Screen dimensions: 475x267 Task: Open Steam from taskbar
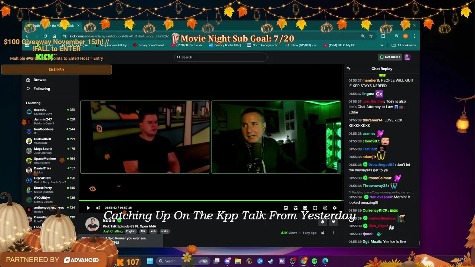(x=271, y=261)
